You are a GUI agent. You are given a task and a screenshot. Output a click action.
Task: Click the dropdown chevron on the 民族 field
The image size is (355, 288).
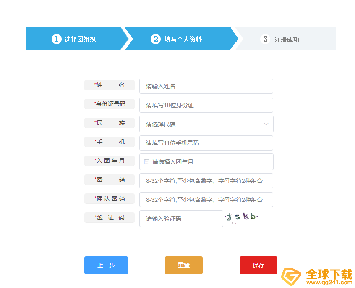click(x=266, y=124)
